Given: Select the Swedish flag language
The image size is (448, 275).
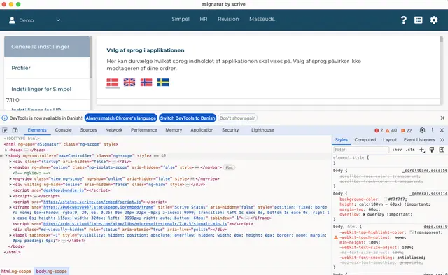Looking at the screenshot, I should point(163,83).
